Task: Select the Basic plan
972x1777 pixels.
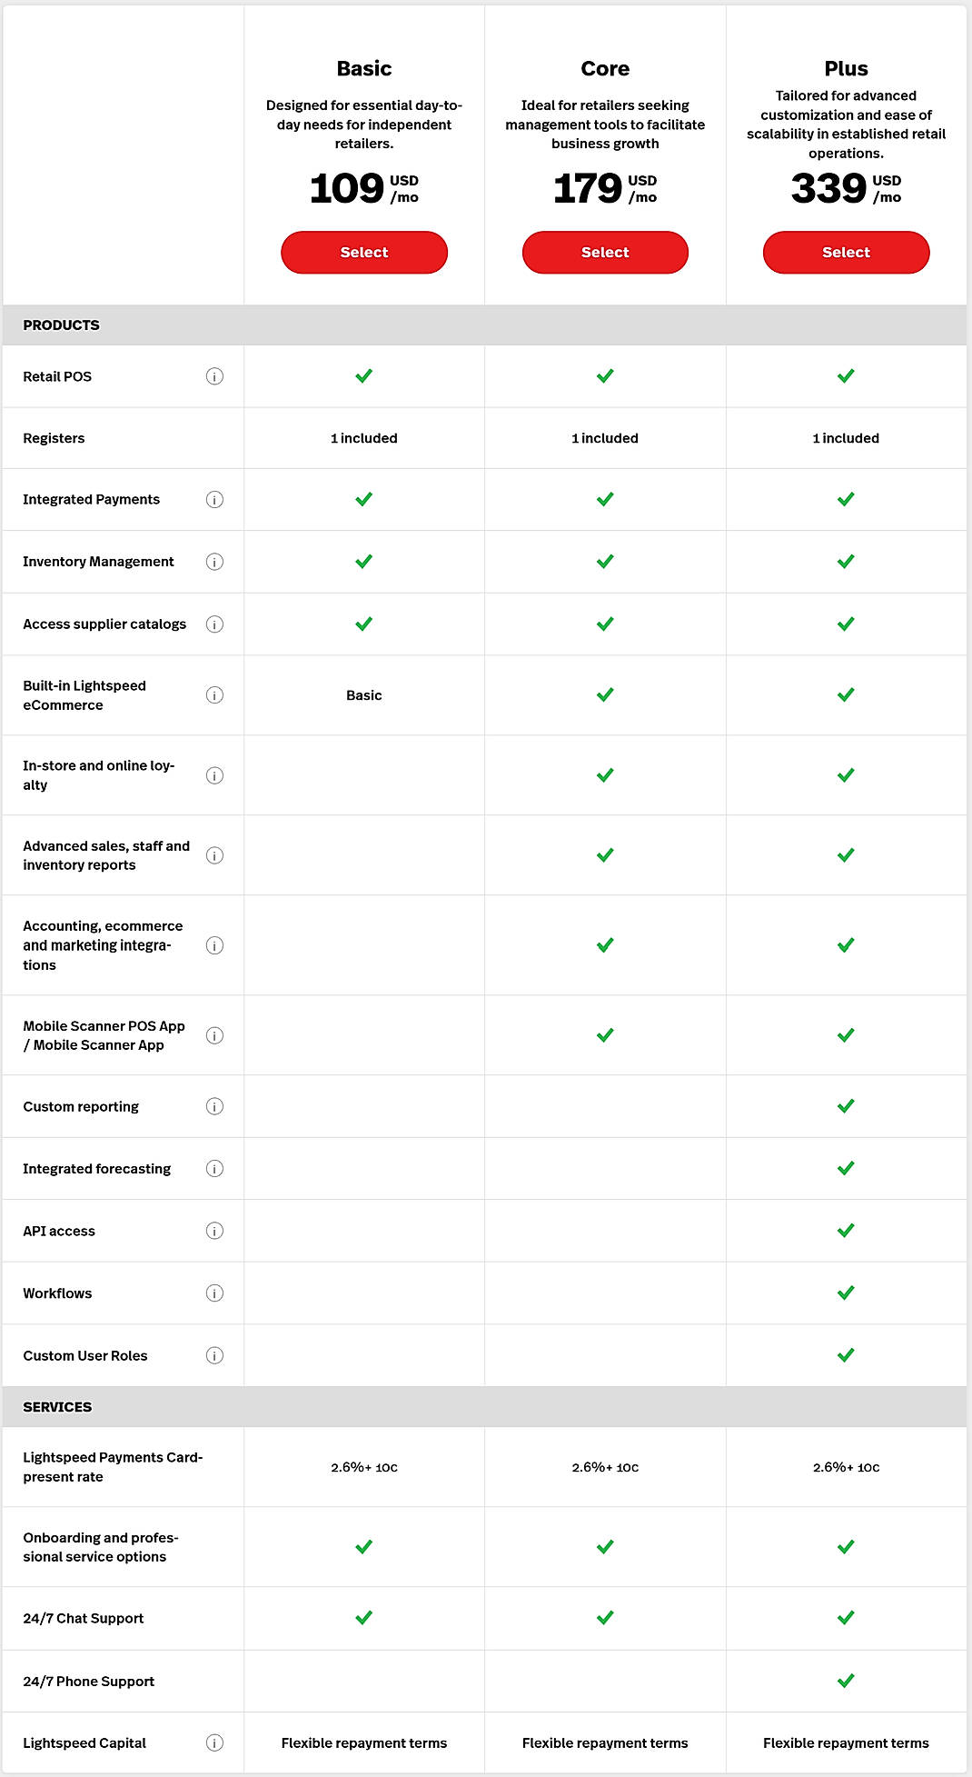Action: tap(363, 252)
